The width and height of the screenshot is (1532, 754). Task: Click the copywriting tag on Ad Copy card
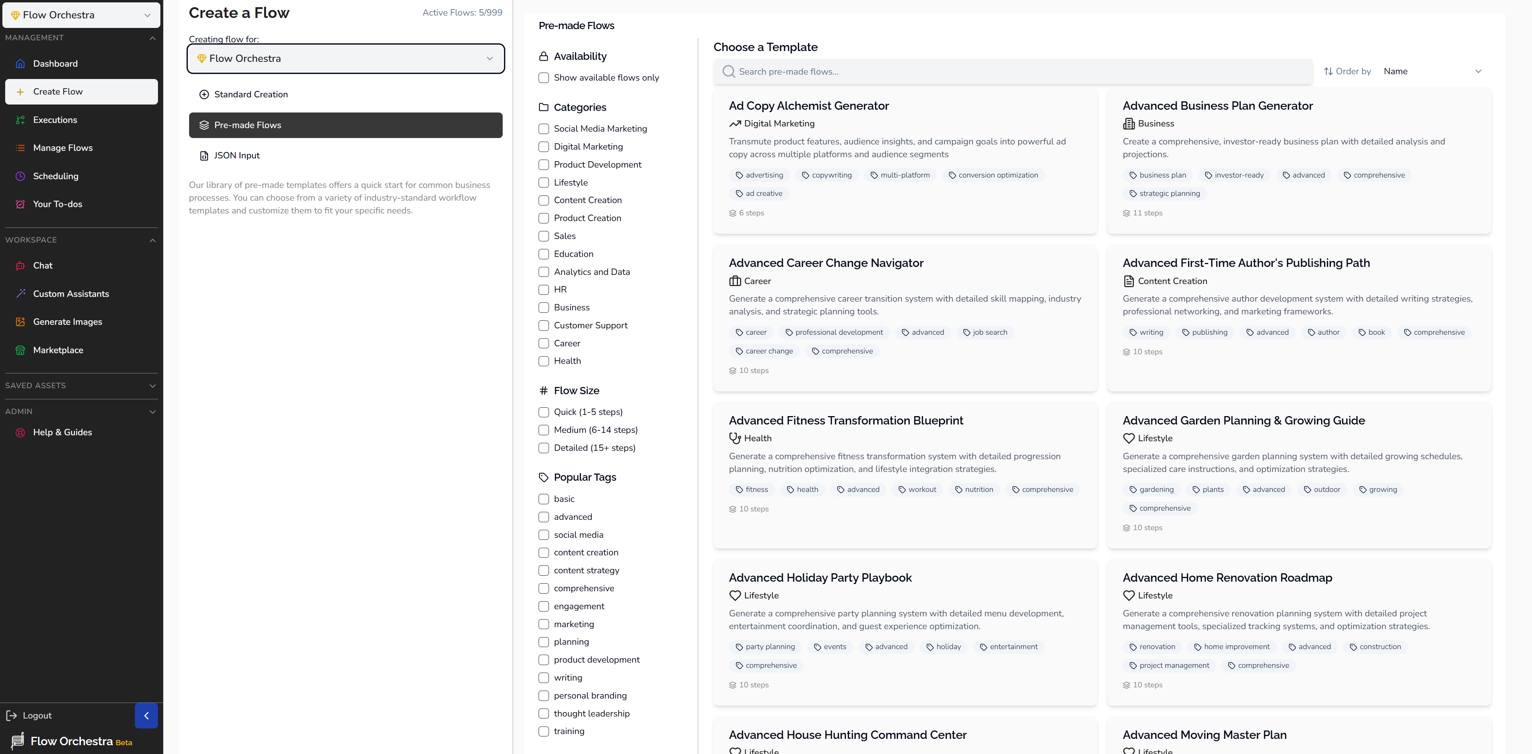click(x=826, y=176)
